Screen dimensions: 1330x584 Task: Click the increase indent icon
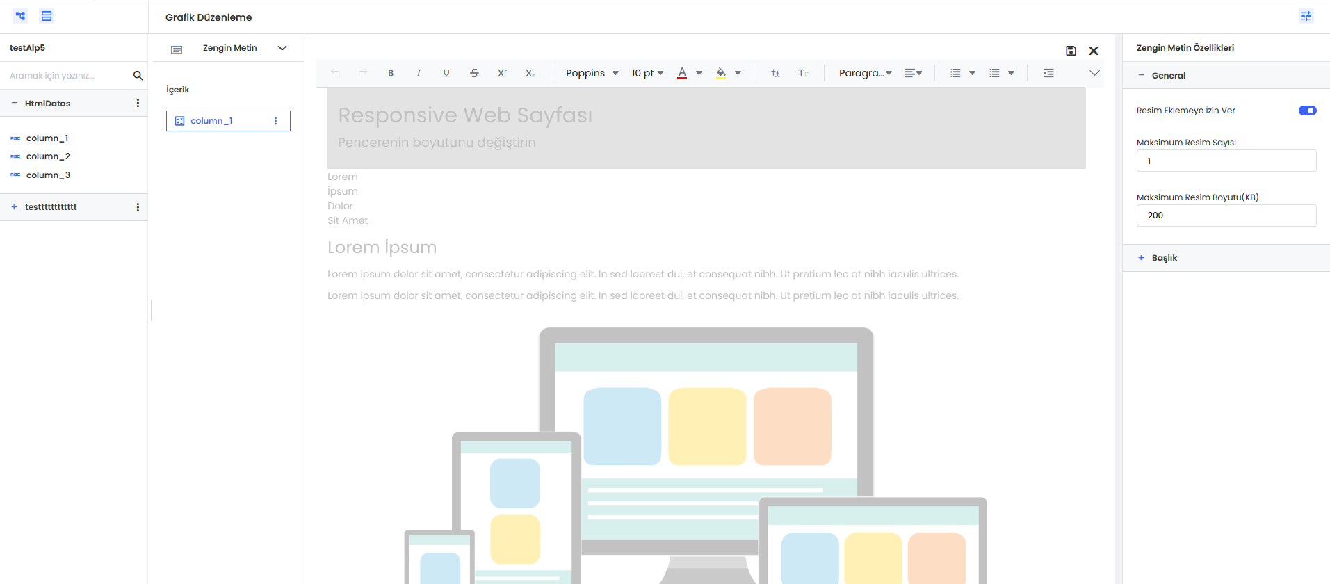[x=1048, y=73]
